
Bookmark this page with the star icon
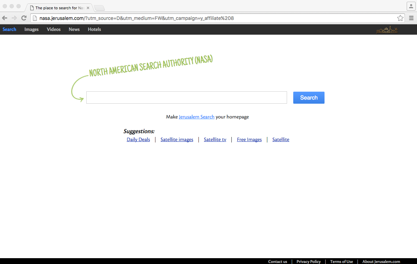[x=400, y=18]
